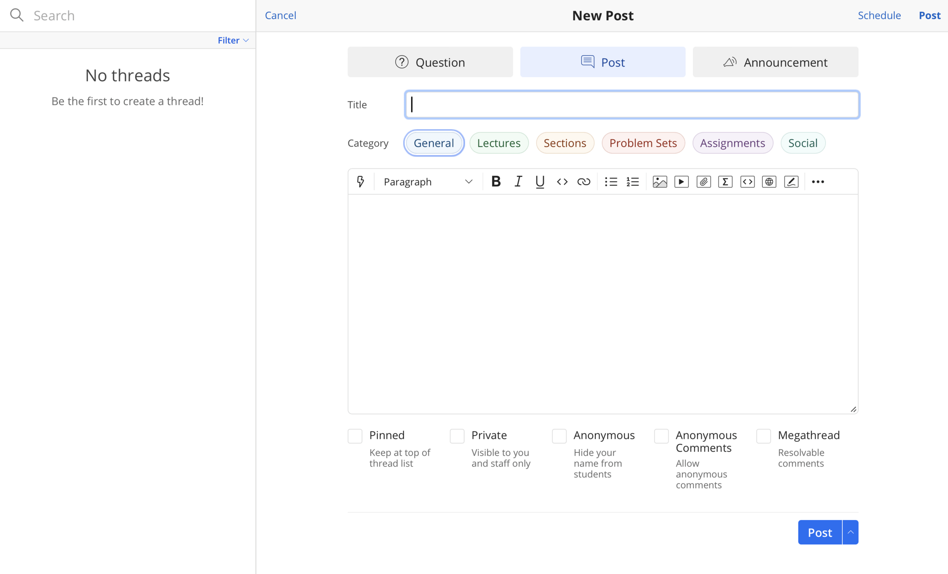Expand the Filter dropdown
The image size is (948, 574).
coord(233,40)
